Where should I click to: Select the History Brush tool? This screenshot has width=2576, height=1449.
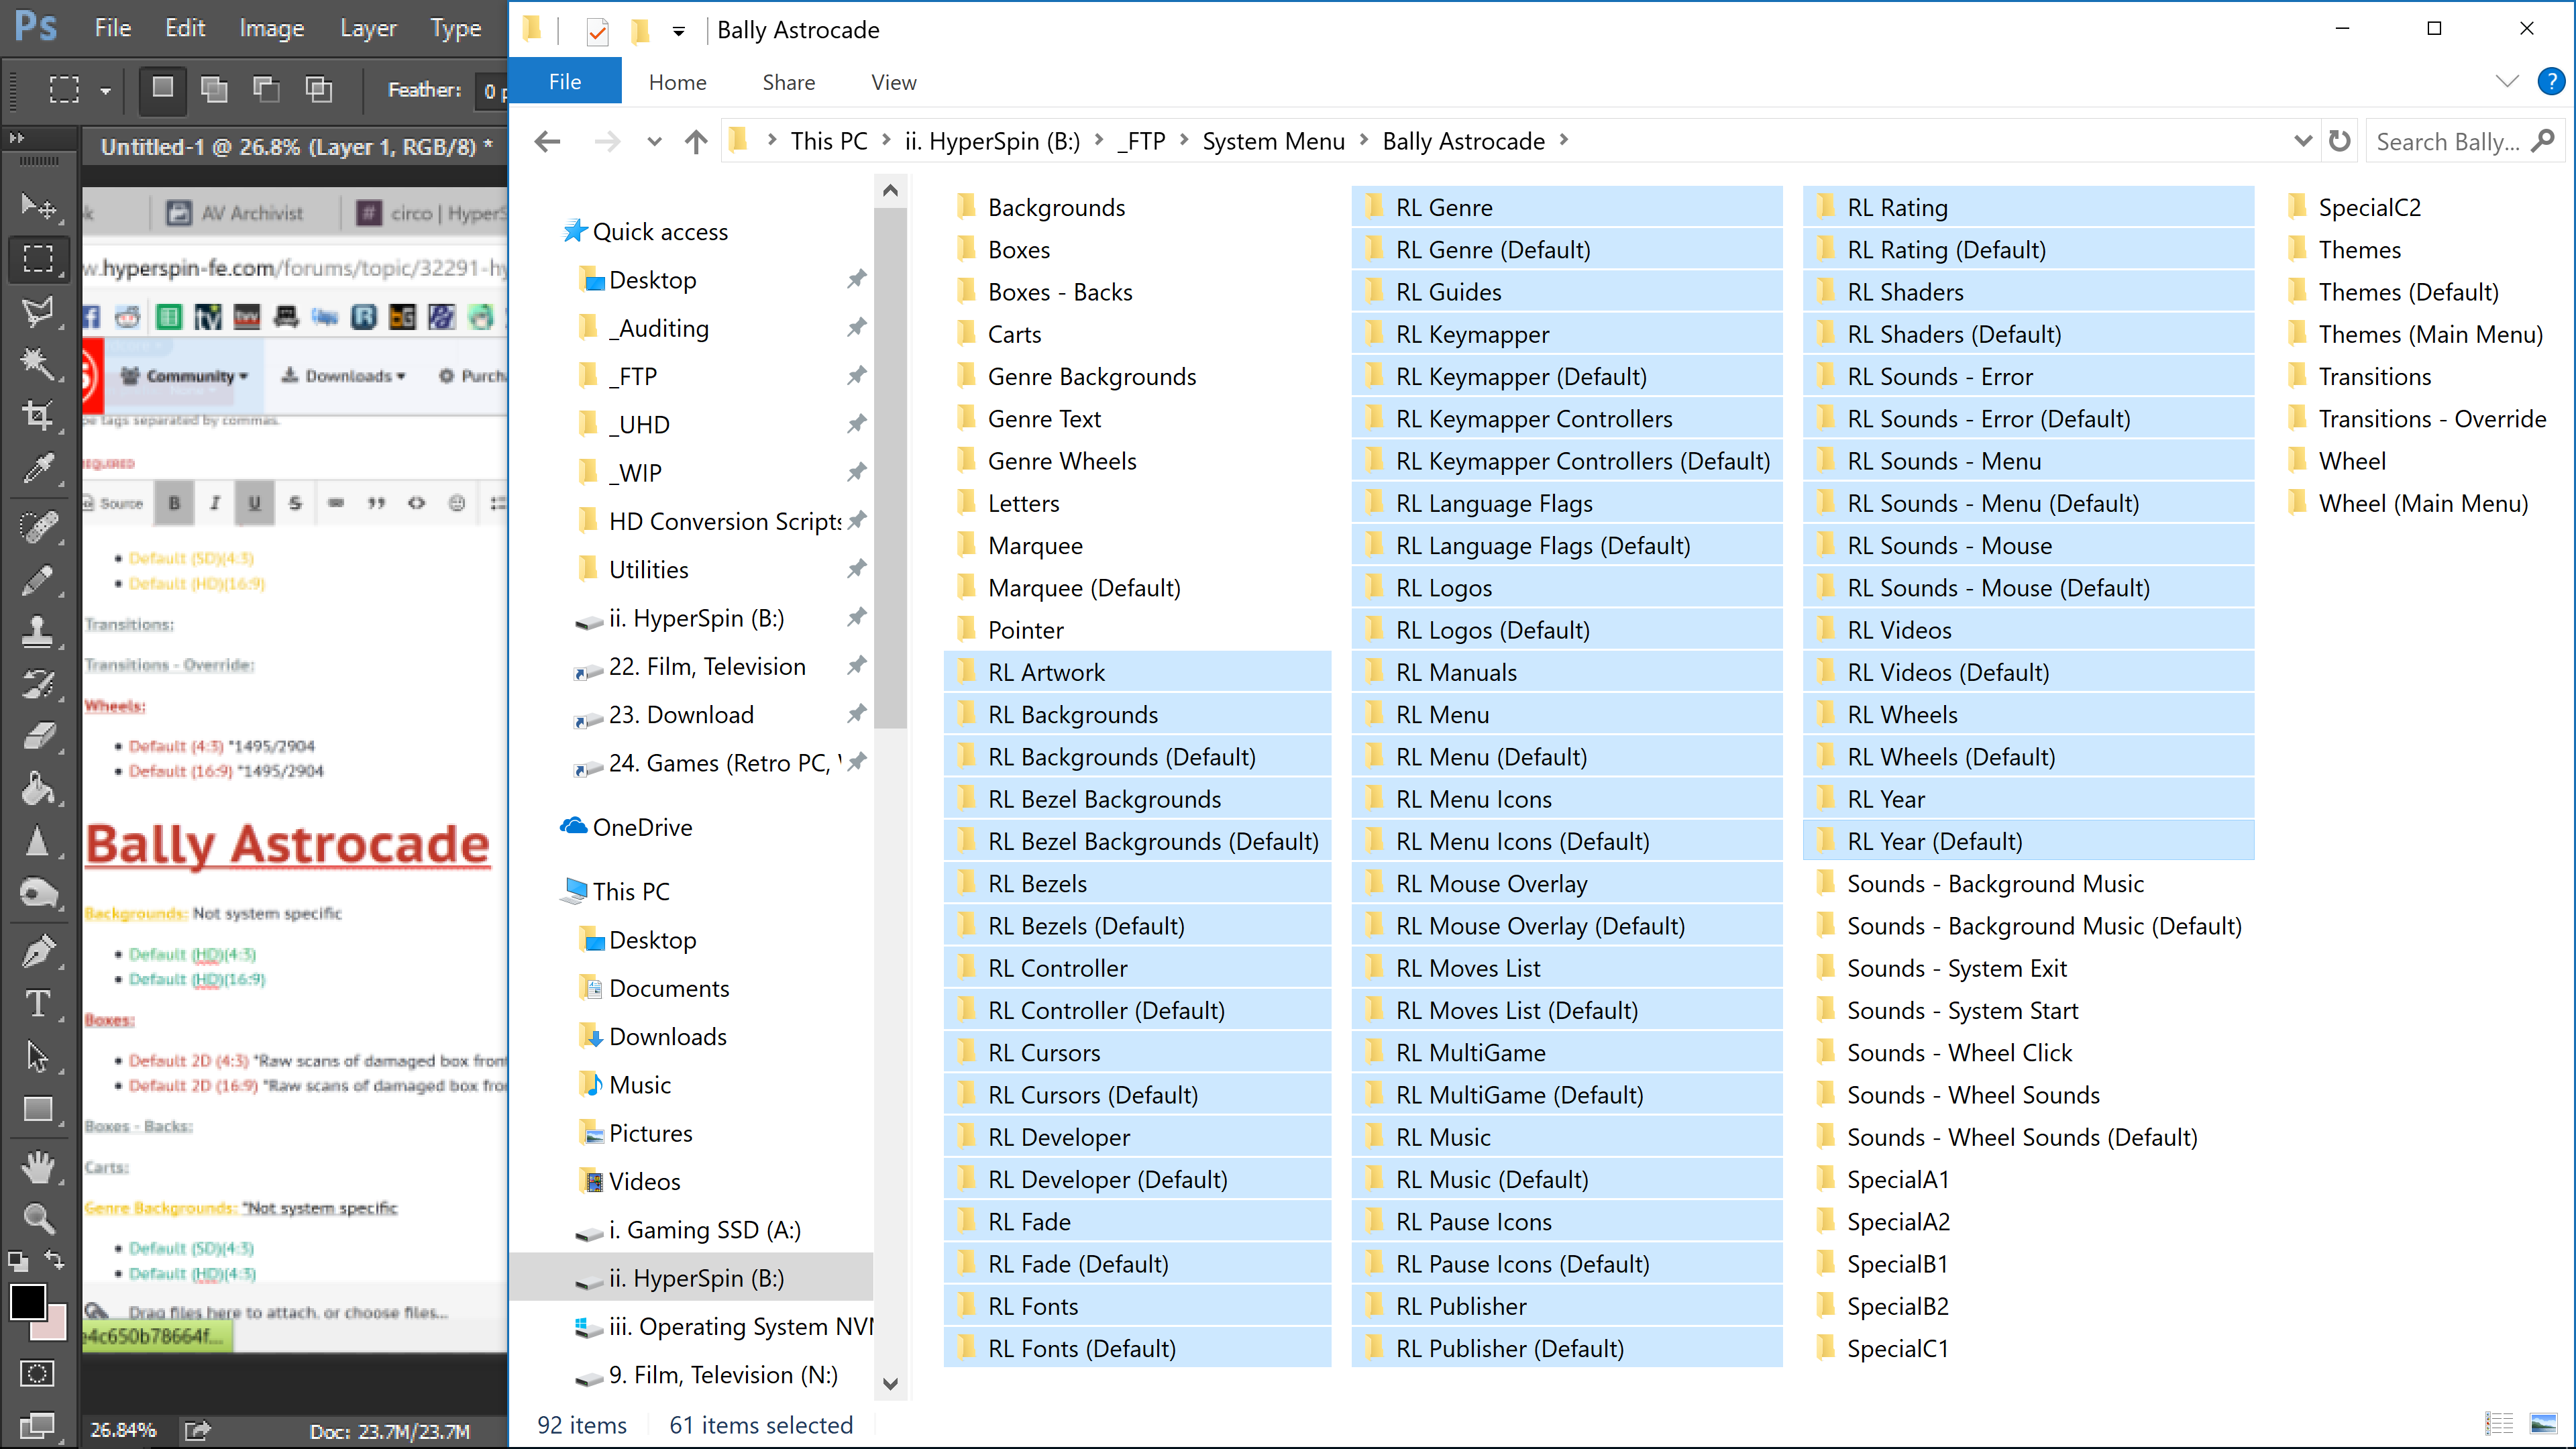tap(38, 684)
